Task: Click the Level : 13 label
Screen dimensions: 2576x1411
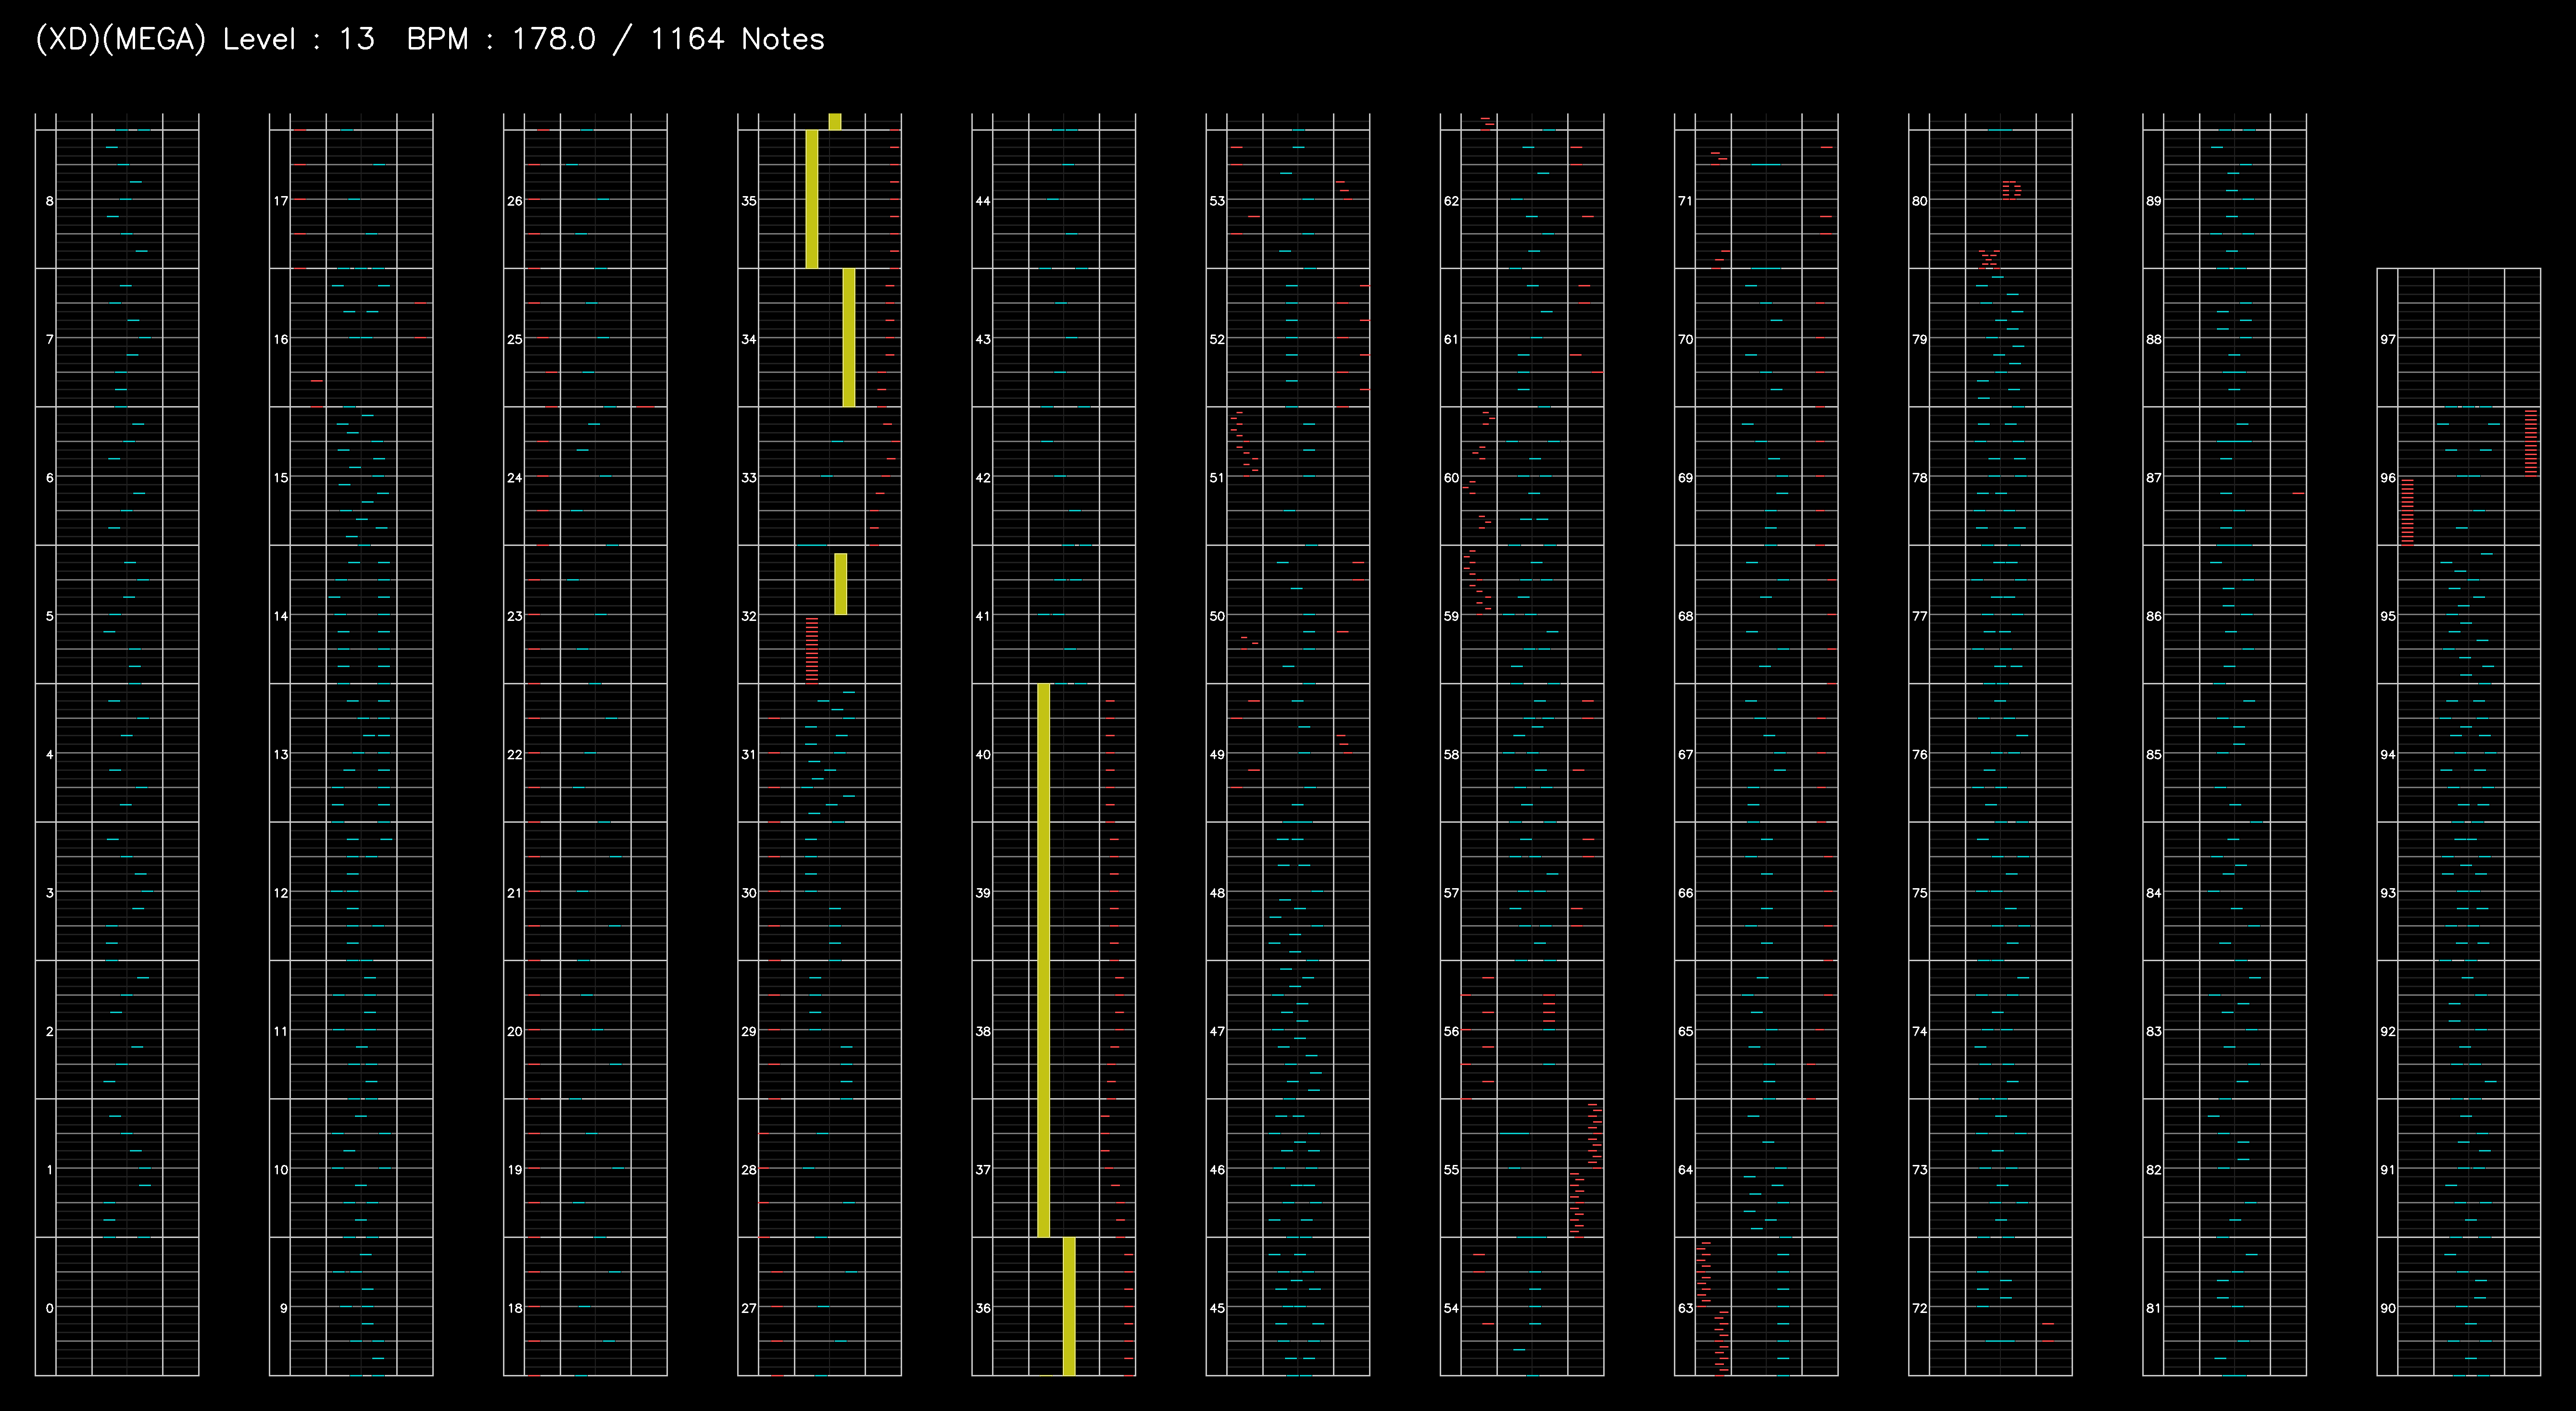Action: click(299, 39)
